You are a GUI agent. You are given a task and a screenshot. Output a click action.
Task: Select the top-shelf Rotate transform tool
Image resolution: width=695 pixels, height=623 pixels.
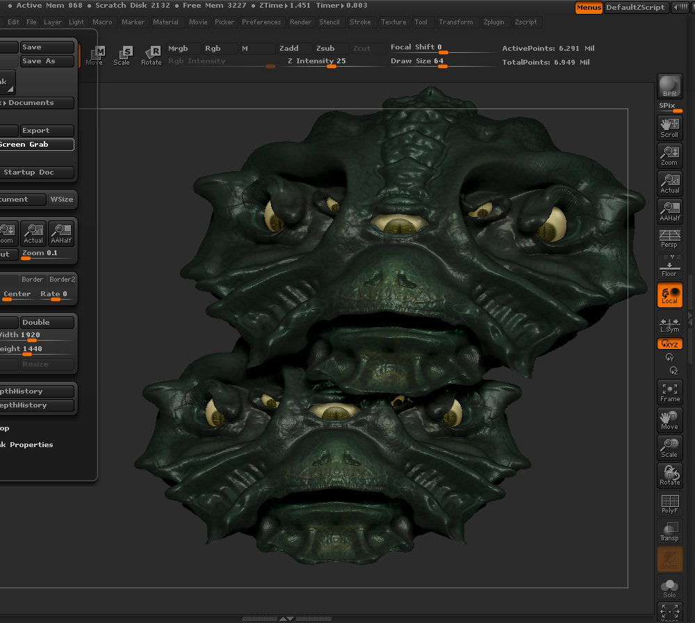click(x=151, y=56)
